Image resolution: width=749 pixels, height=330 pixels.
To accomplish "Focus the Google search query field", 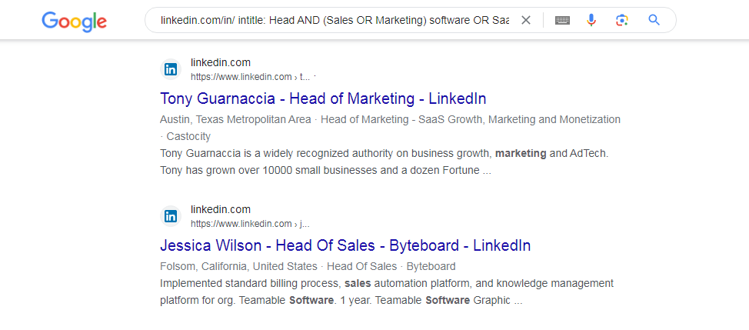I will (335, 20).
